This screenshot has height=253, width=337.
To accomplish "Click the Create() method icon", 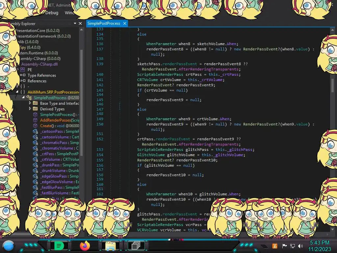I will [x=35, y=126].
